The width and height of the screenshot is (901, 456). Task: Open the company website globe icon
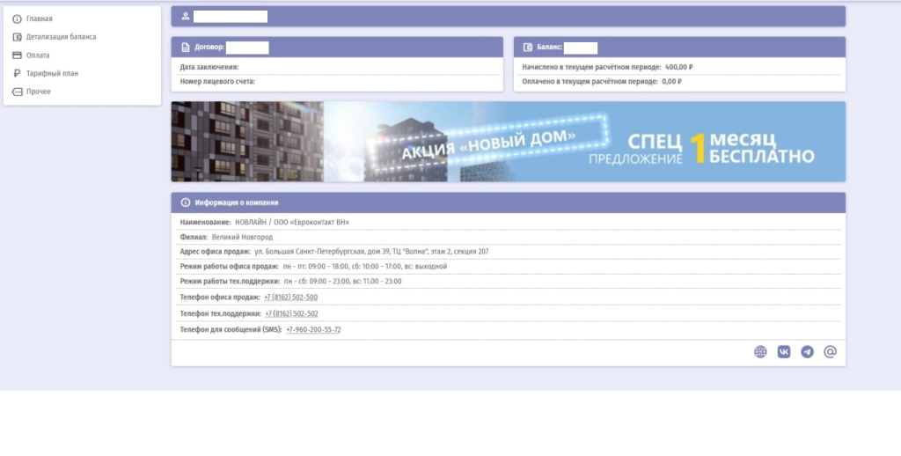(760, 352)
